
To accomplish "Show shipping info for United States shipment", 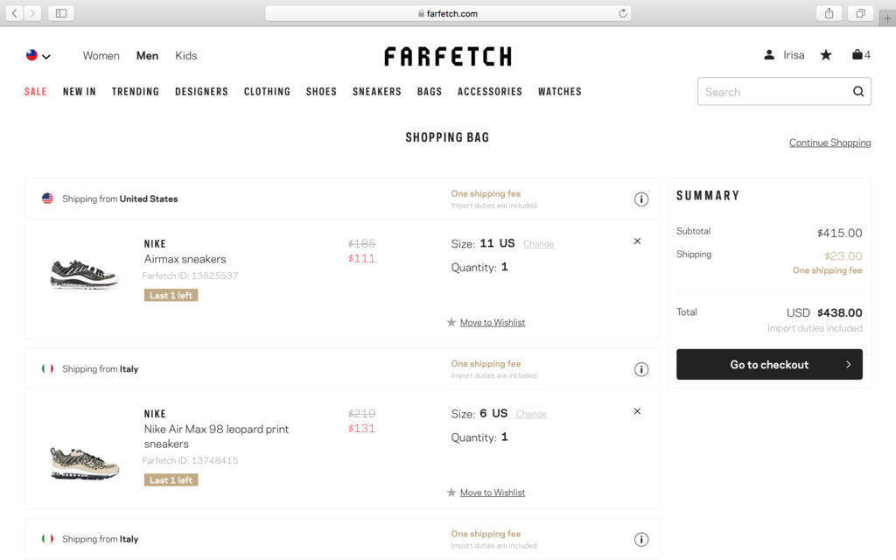I will [x=641, y=199].
